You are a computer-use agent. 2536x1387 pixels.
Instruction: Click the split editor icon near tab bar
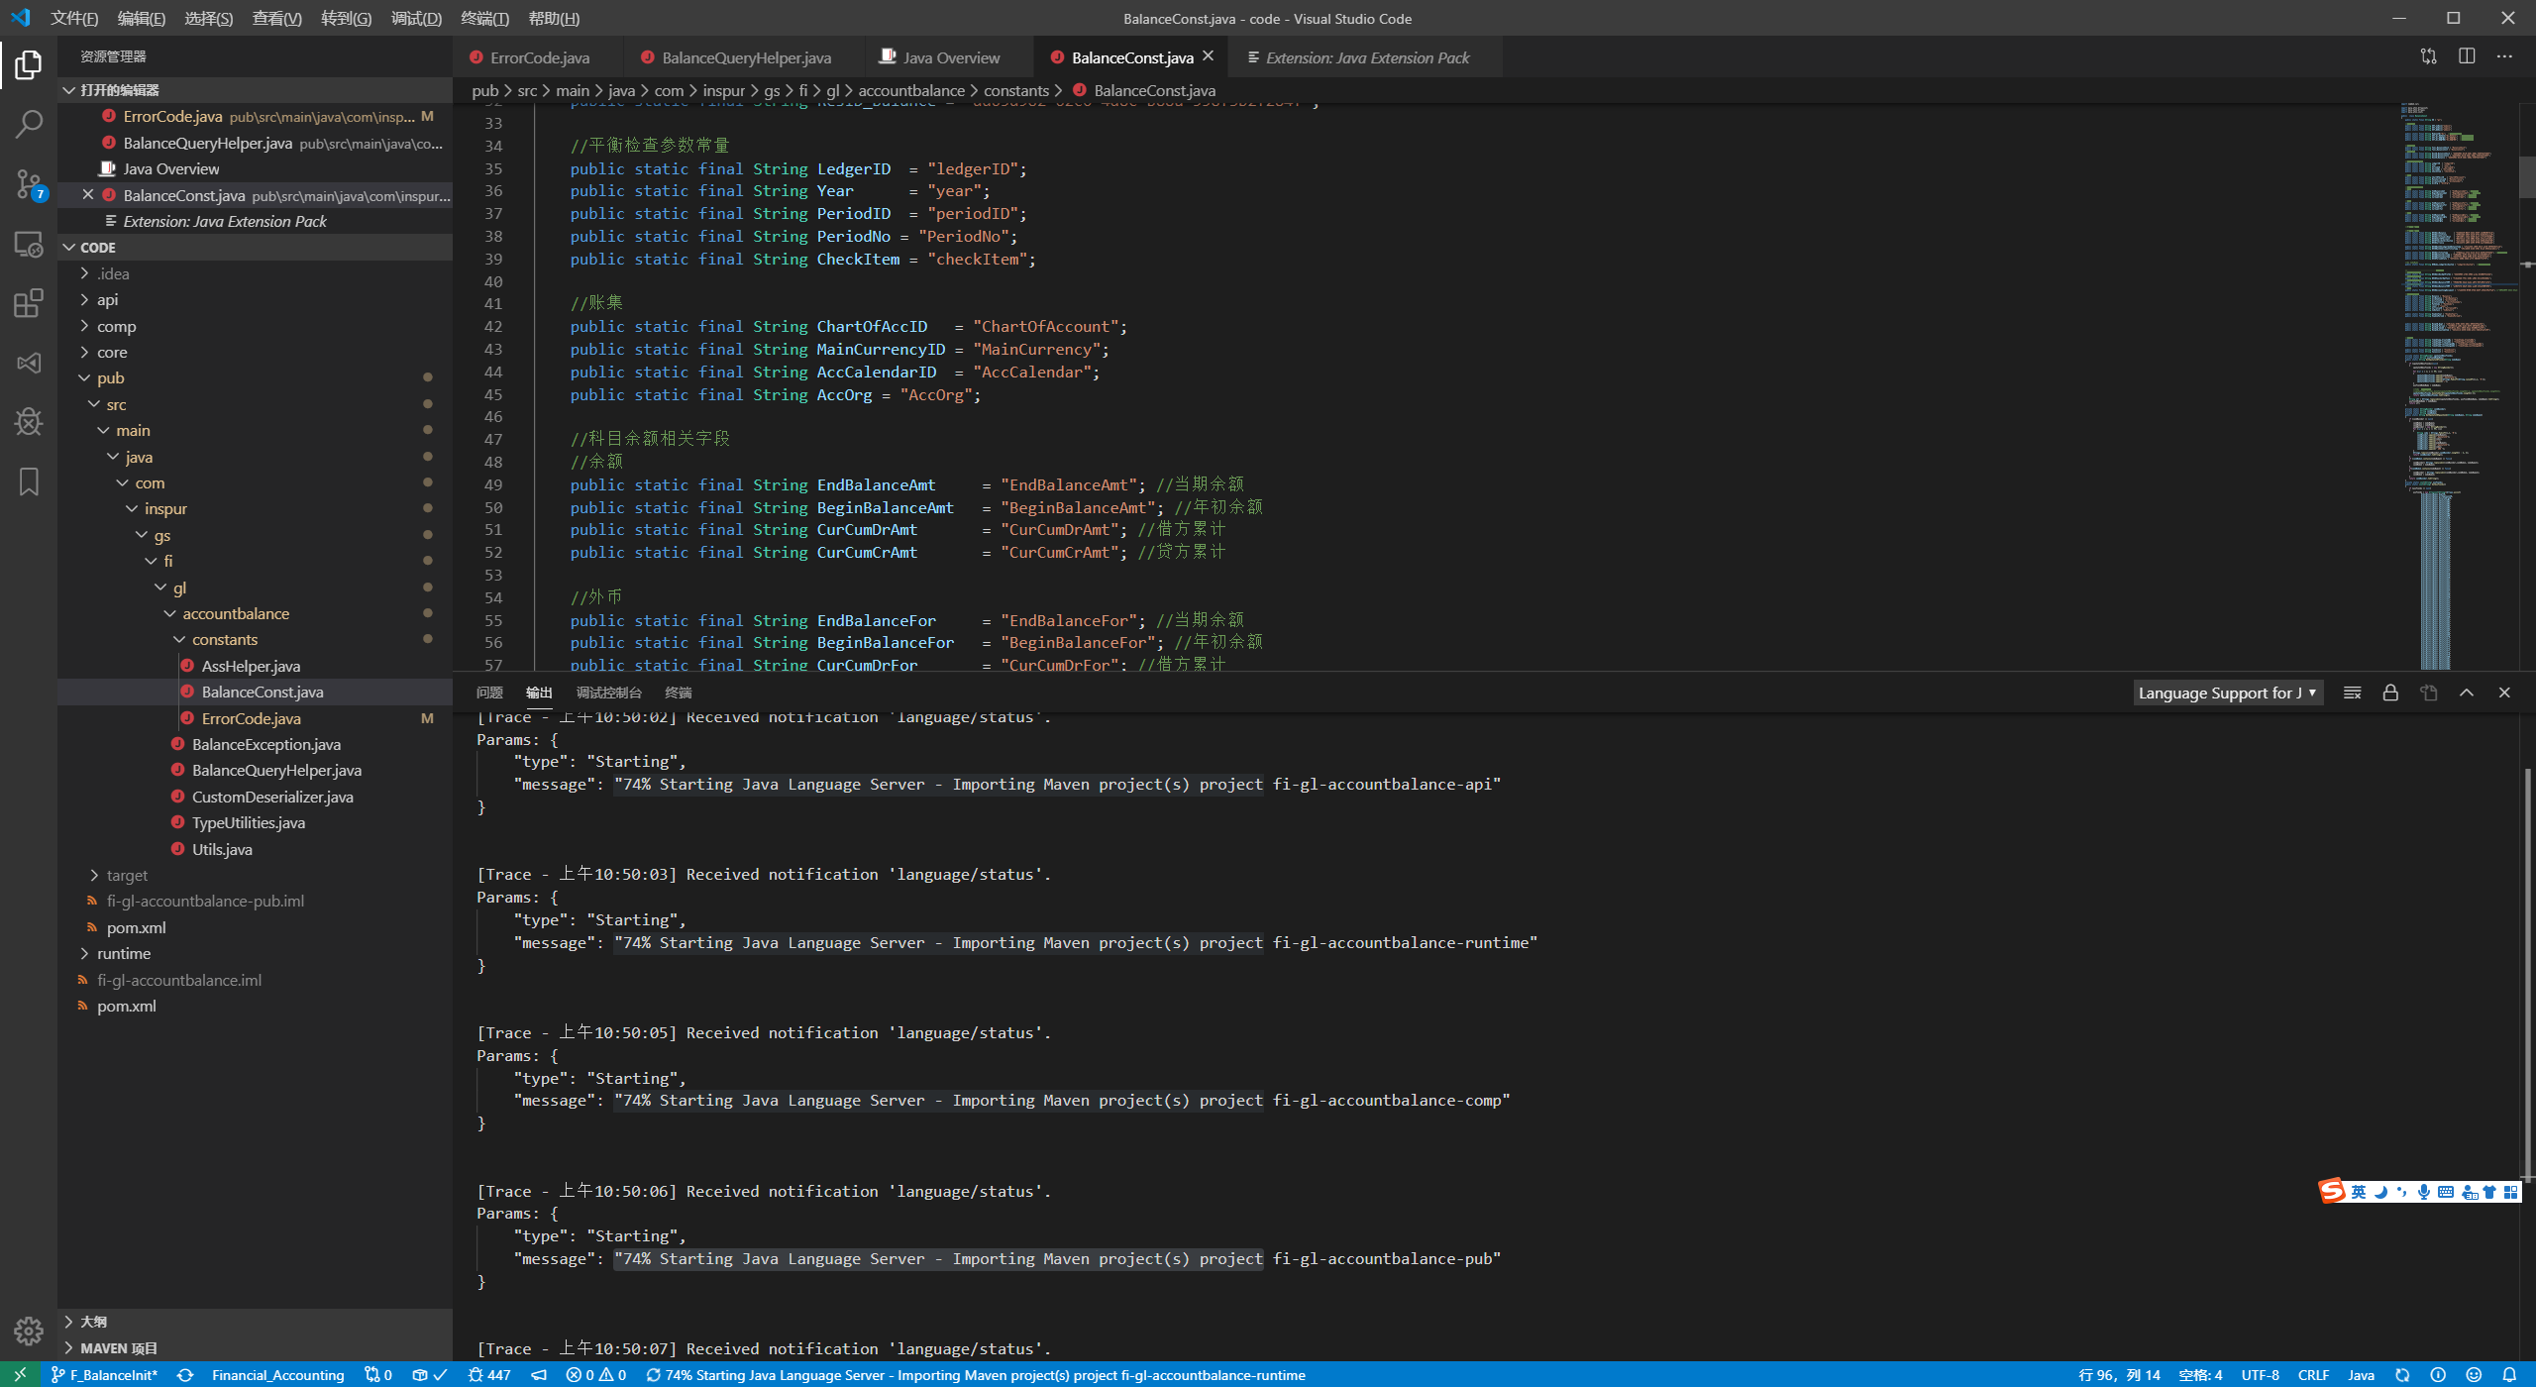coord(2466,56)
